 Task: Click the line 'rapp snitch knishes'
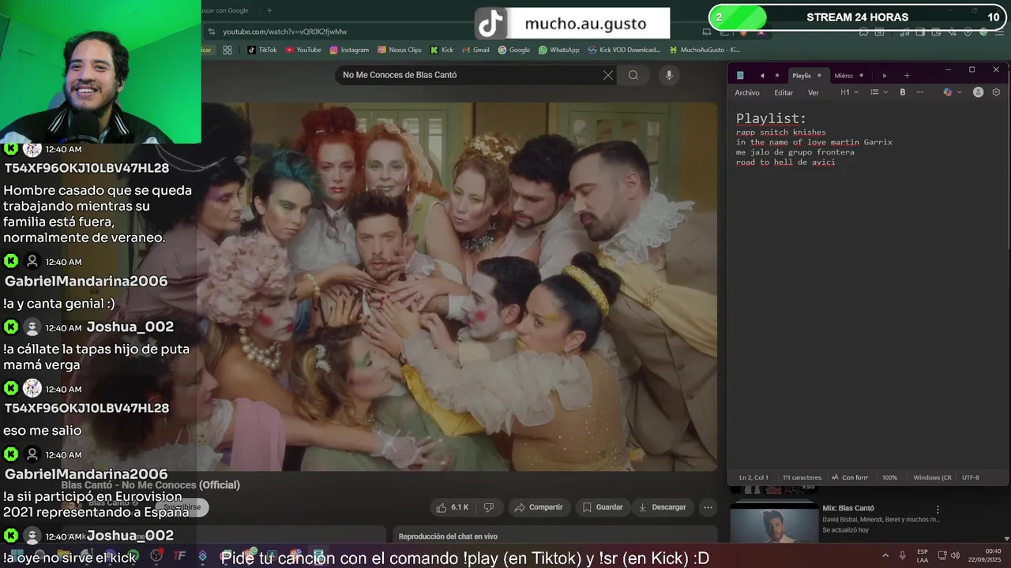point(781,133)
